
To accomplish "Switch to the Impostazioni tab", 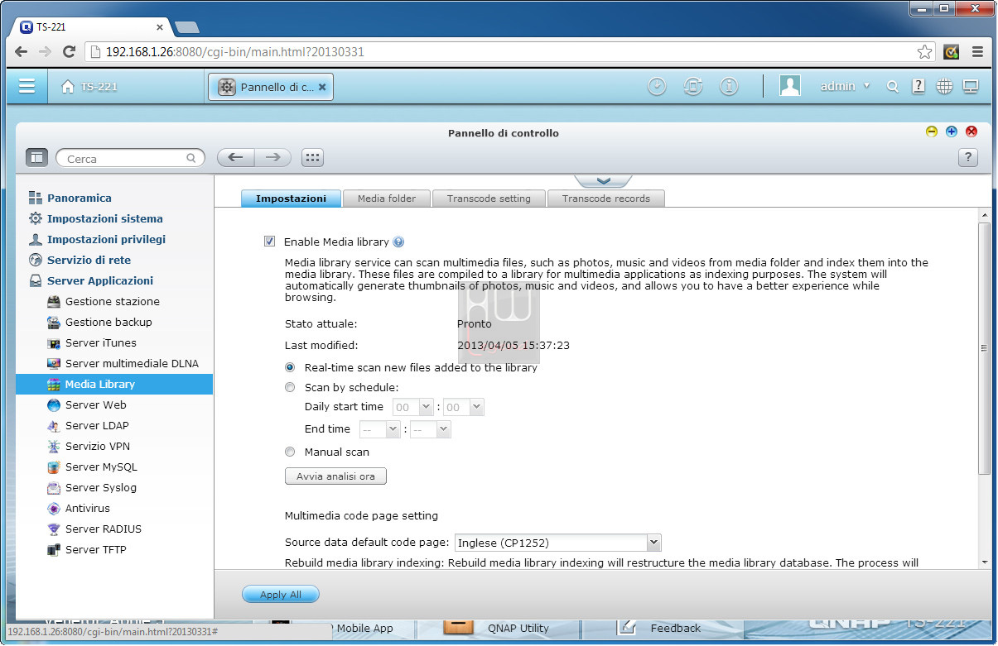I will (x=291, y=199).
